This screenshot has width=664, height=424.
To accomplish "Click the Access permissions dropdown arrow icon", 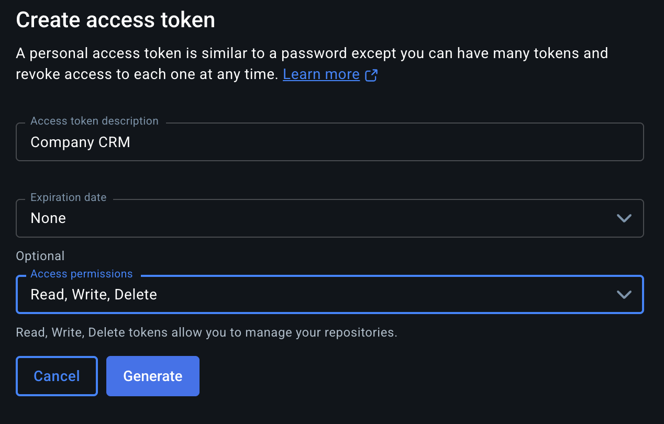I will click(x=624, y=294).
